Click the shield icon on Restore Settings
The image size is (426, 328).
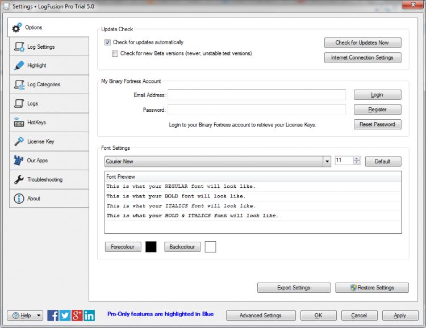(353, 288)
